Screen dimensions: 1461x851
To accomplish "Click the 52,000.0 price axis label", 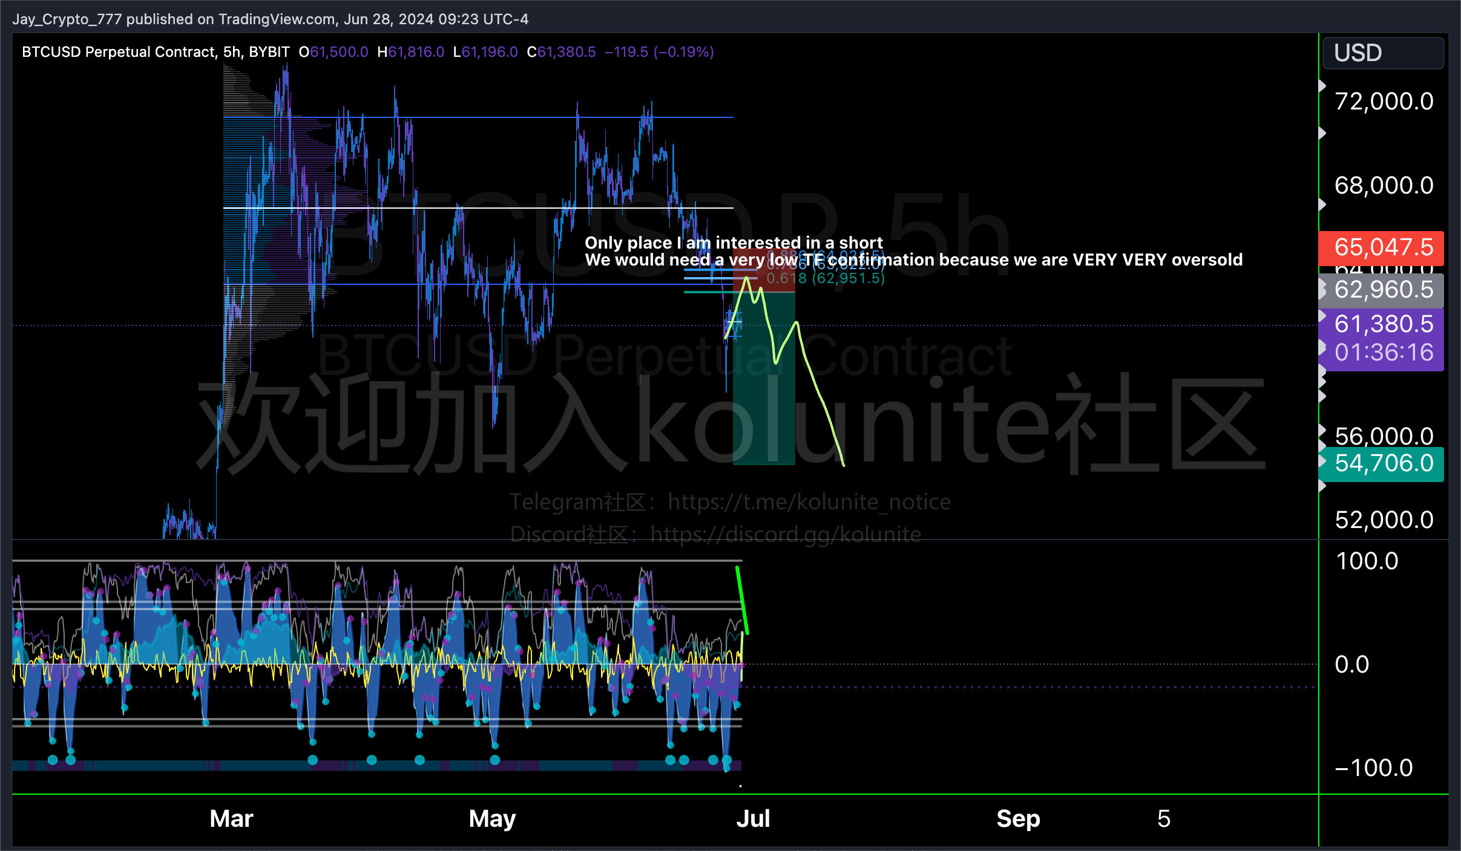I will [x=1384, y=520].
